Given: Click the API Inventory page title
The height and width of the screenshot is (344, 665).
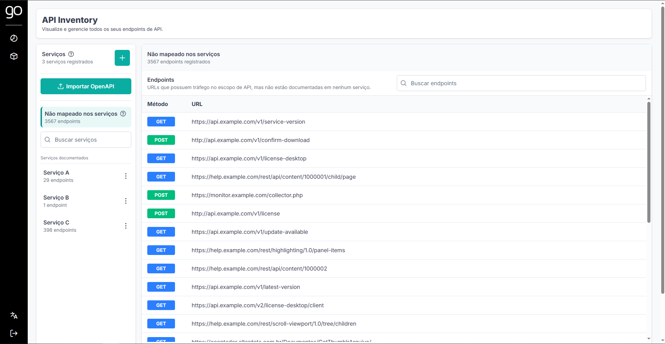Looking at the screenshot, I should (70, 20).
